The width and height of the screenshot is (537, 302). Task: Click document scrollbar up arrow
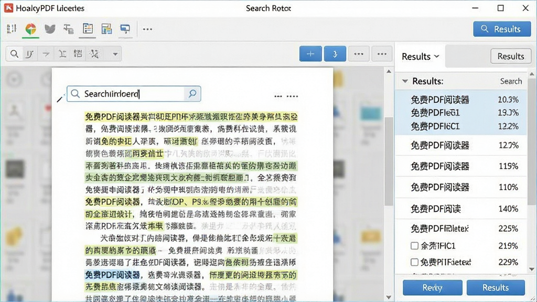pyautogui.click(x=389, y=71)
